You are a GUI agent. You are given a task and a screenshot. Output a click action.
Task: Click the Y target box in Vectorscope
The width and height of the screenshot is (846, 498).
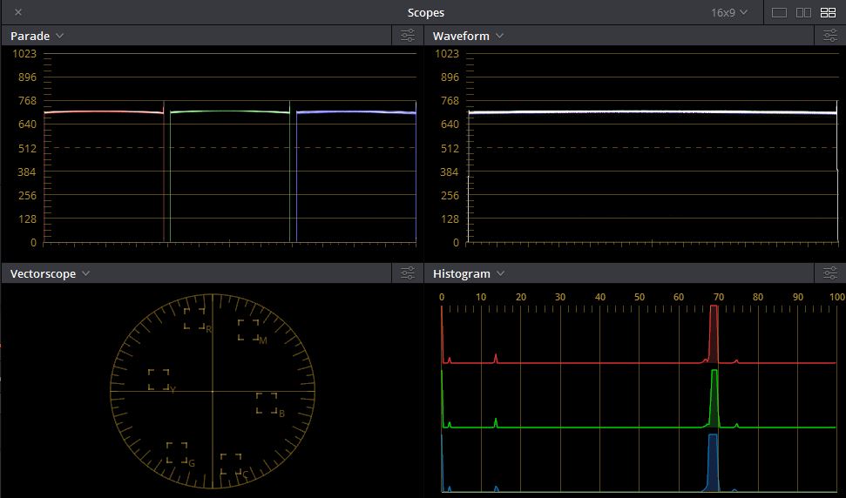(159, 380)
